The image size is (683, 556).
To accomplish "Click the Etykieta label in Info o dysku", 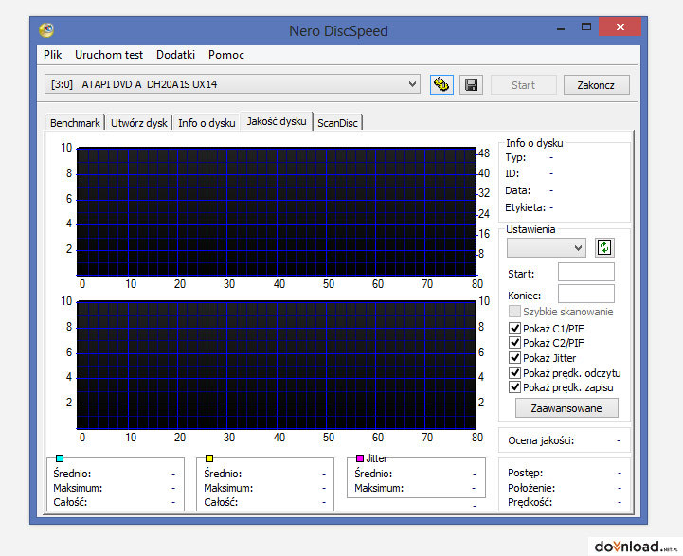I will (x=525, y=207).
